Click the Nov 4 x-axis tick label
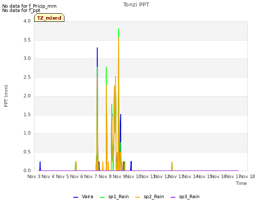 [x=48, y=176]
